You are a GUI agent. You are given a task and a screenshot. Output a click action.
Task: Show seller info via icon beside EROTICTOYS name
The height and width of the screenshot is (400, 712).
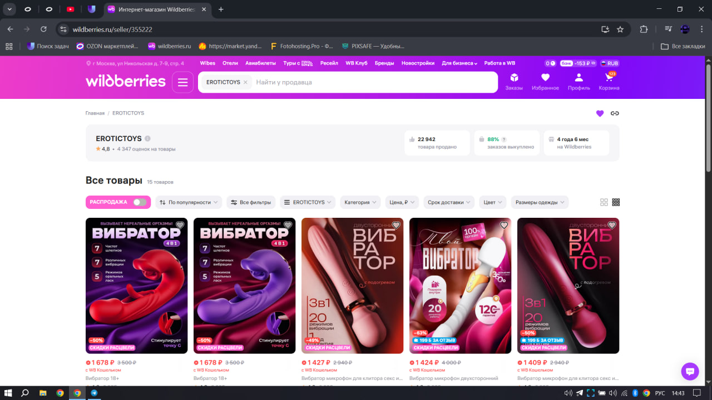[147, 139]
